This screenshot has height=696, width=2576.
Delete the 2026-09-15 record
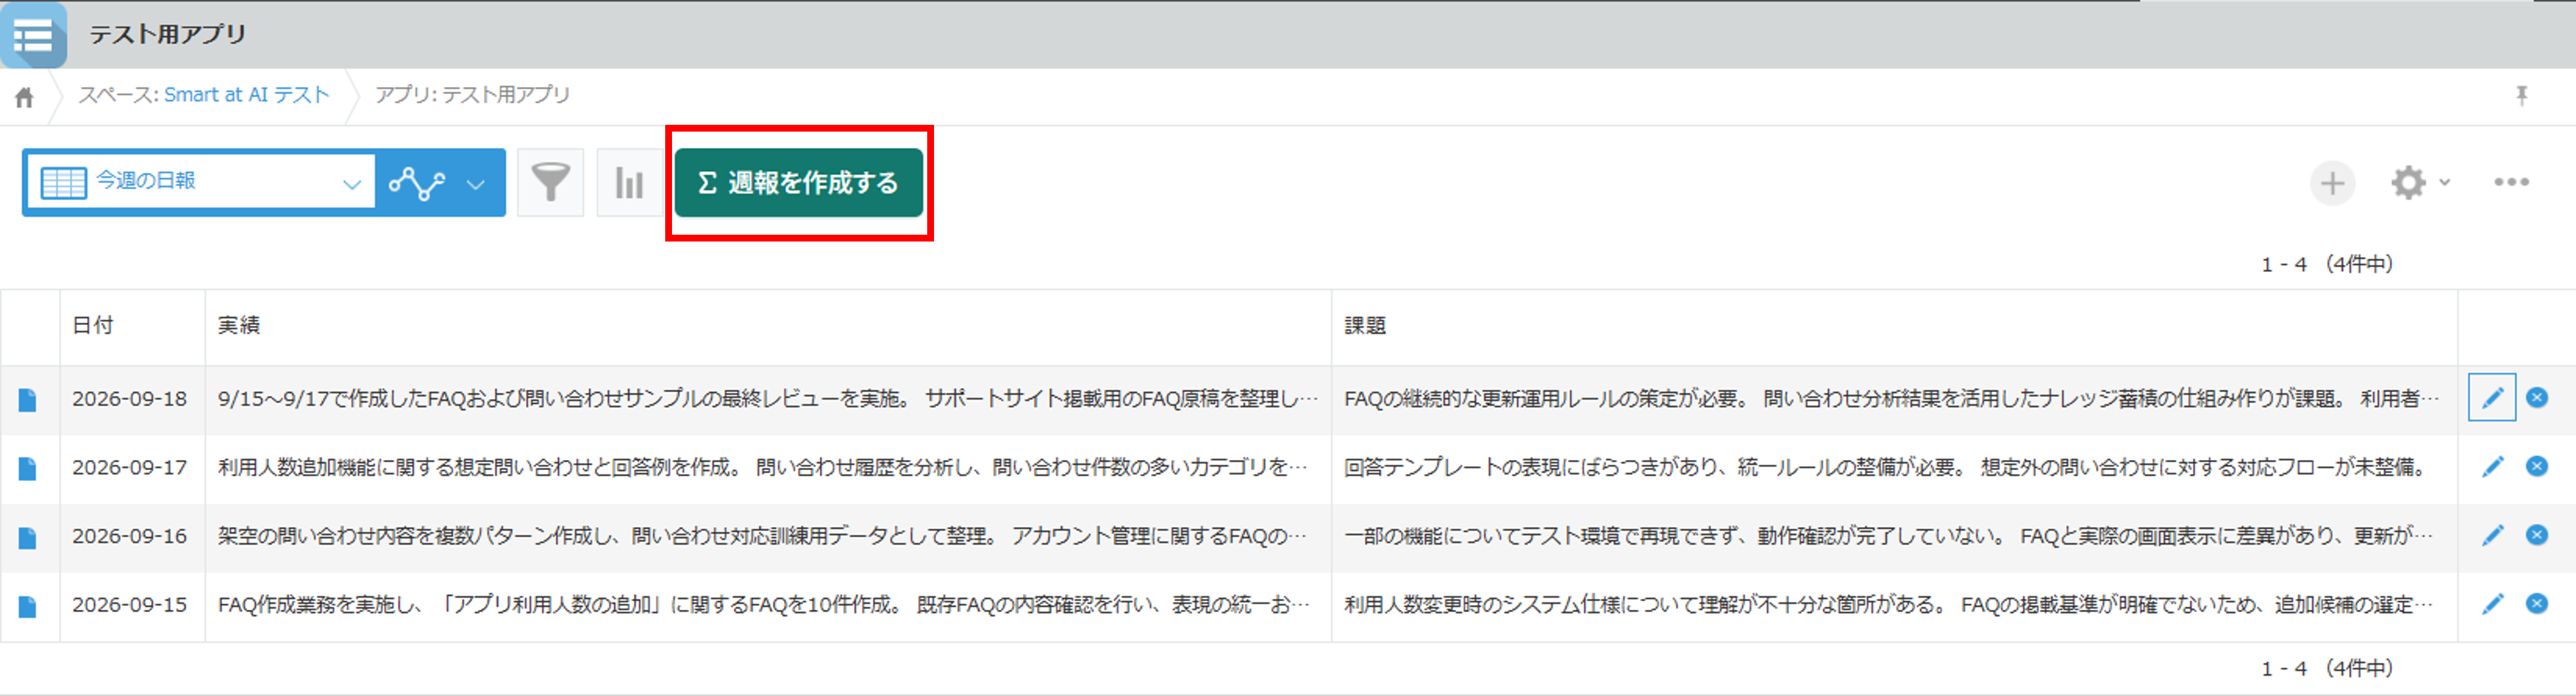(x=2537, y=604)
